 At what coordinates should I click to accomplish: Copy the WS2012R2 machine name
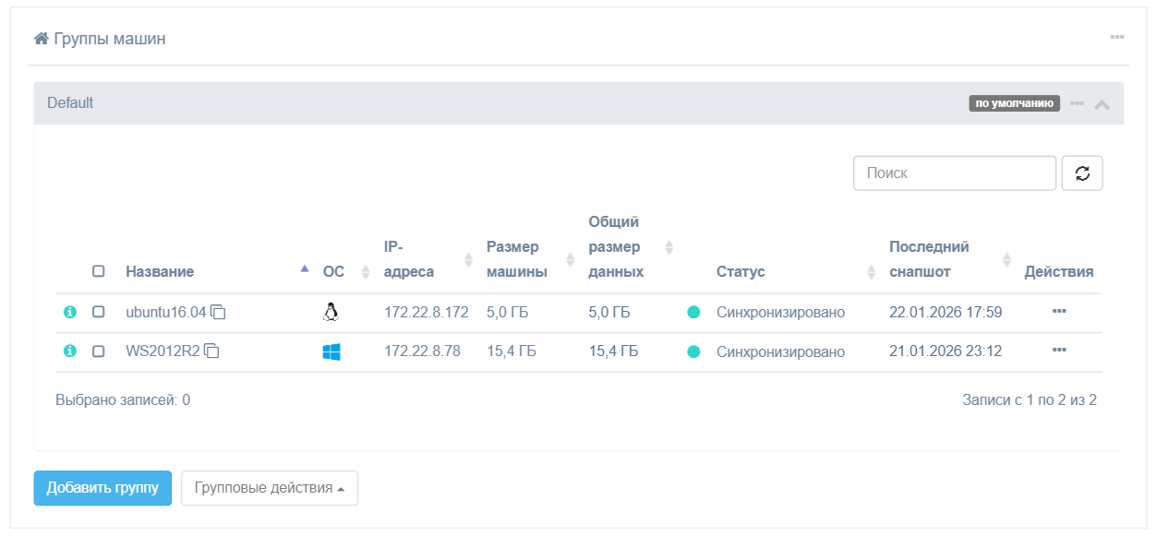212,351
